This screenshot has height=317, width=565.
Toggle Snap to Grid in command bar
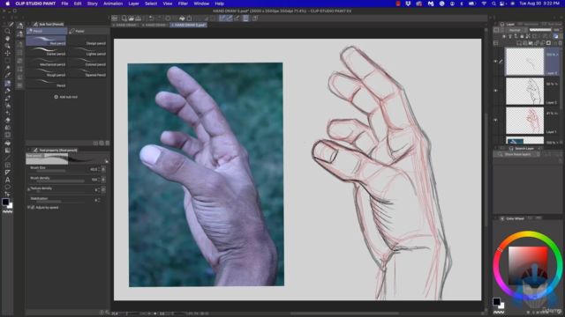click(x=237, y=18)
